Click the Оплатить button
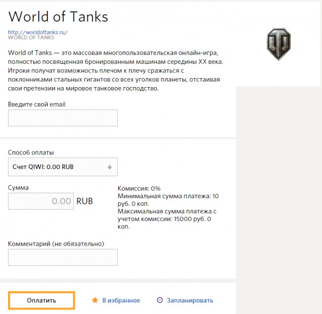This screenshot has height=314, width=322. point(41,300)
